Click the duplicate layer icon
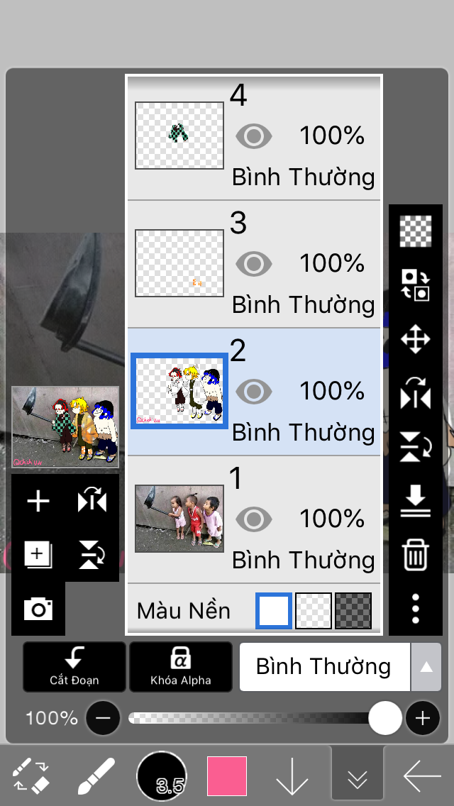This screenshot has width=454, height=806. [x=38, y=555]
